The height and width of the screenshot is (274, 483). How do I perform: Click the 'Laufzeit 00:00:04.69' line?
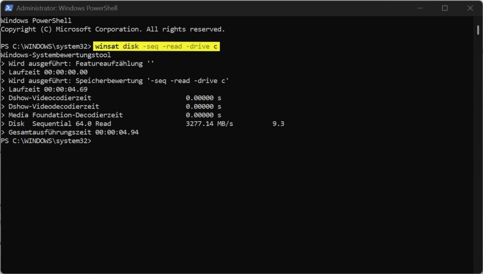click(44, 89)
